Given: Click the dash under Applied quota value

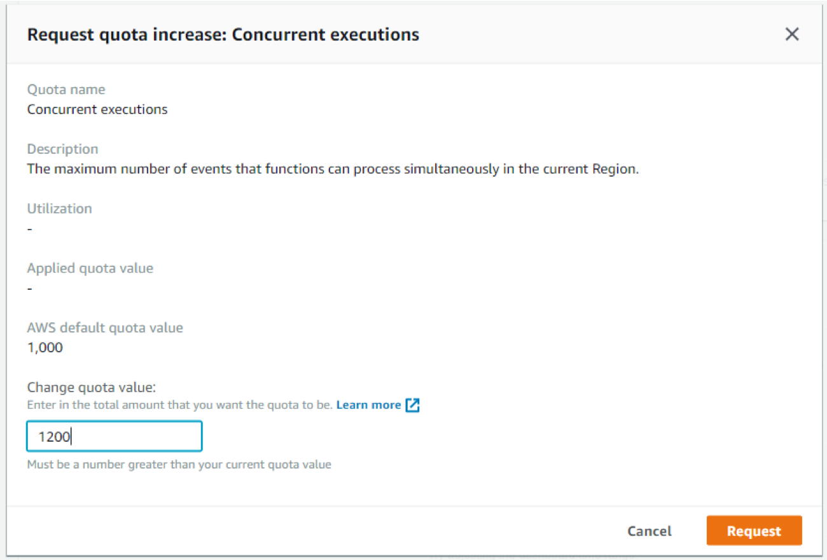Looking at the screenshot, I should (30, 289).
